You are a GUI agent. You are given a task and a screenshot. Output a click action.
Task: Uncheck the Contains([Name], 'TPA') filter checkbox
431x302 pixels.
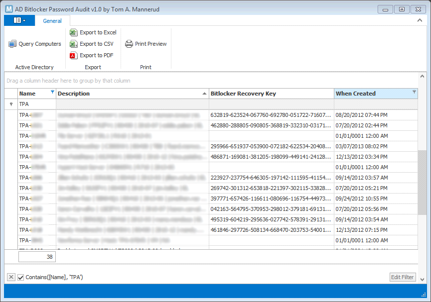pyautogui.click(x=20, y=277)
